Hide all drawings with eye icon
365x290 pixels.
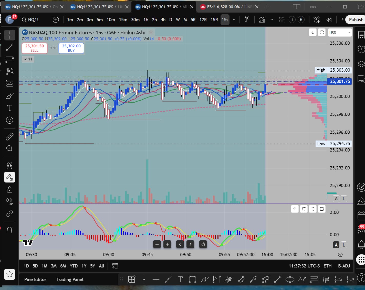point(10,201)
